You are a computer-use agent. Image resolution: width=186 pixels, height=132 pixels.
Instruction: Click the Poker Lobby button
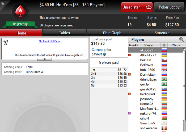point(169,7)
